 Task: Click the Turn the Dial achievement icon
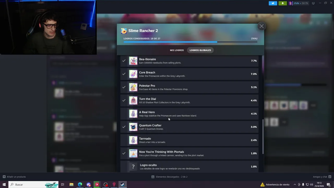[133, 101]
